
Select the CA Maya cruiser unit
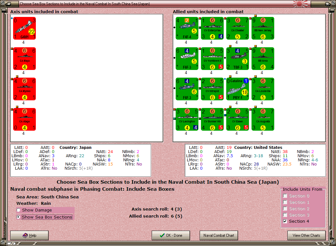point(24,59)
